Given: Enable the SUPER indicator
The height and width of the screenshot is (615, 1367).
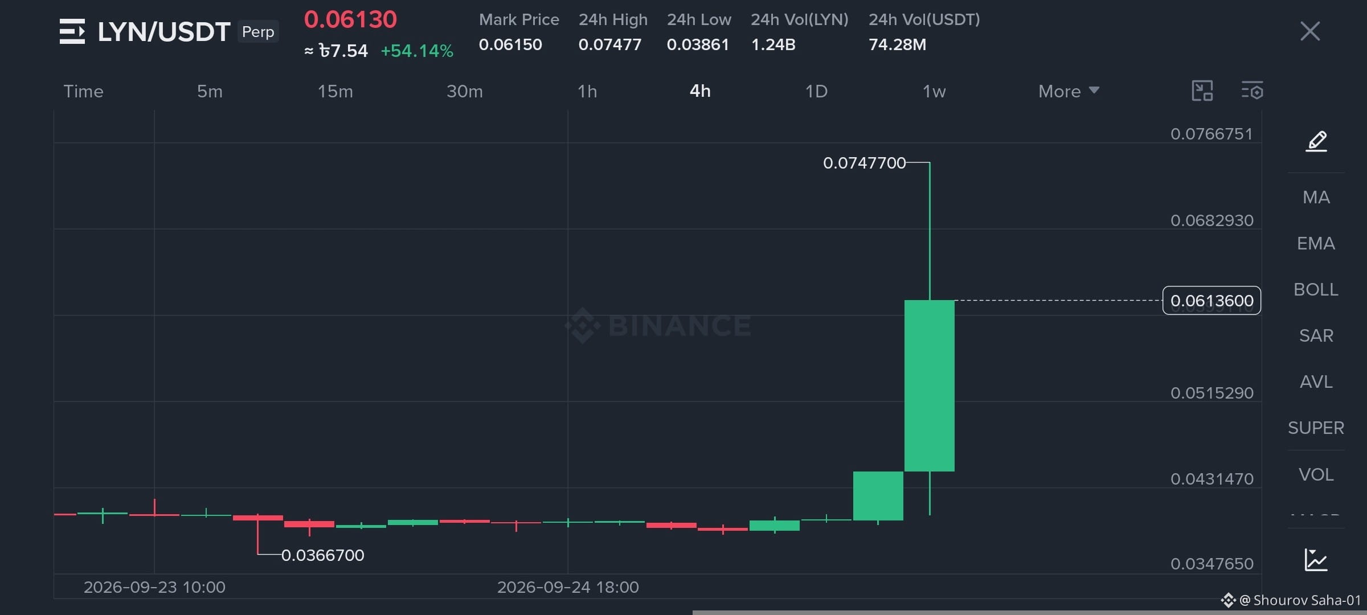Looking at the screenshot, I should pos(1316,428).
